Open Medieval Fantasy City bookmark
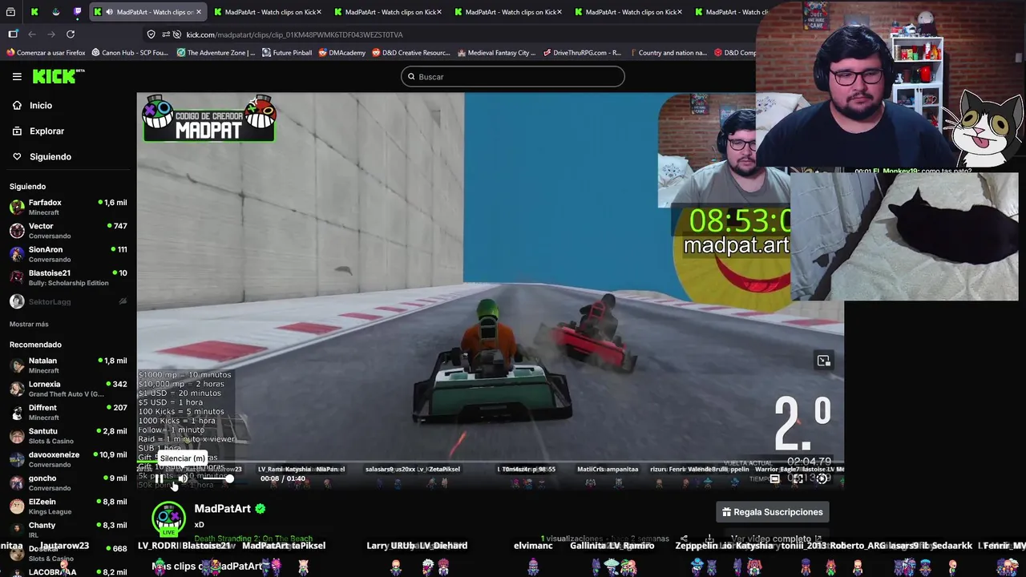1026x577 pixels. (496, 53)
